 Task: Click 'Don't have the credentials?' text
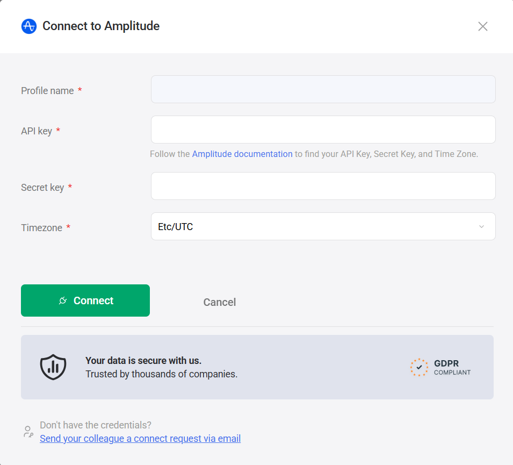click(96, 425)
